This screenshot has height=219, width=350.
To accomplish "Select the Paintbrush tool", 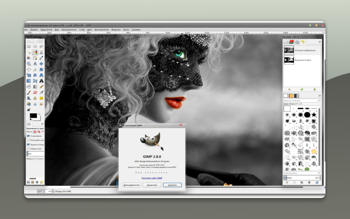I will 29,92.
